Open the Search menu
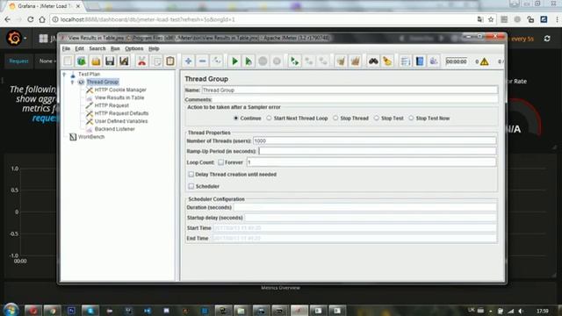 point(97,48)
